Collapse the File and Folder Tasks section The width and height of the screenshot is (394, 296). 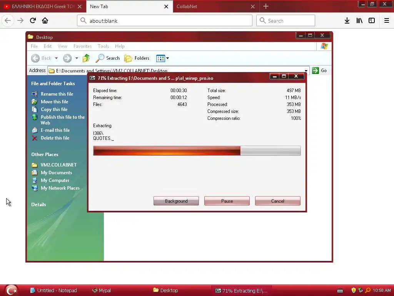pos(53,84)
